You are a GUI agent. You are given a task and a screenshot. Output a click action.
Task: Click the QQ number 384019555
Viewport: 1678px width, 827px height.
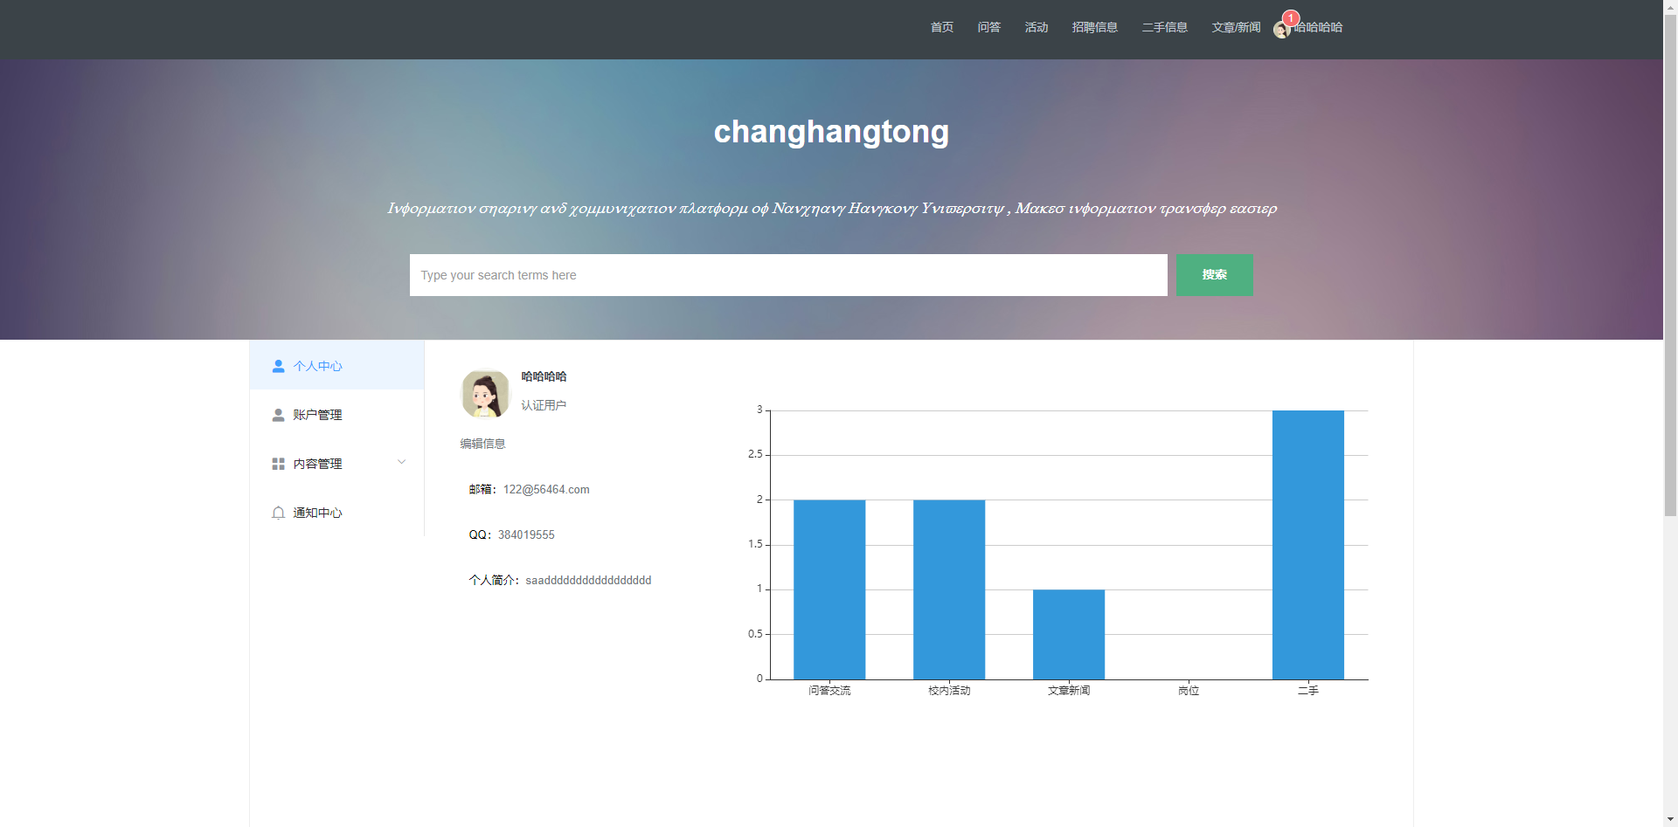coord(526,535)
